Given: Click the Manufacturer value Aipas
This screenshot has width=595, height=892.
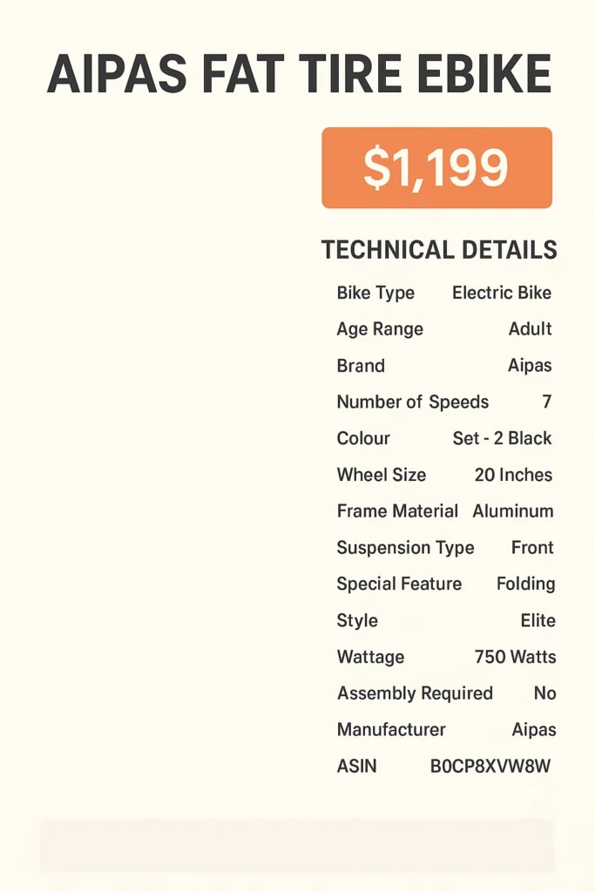Looking at the screenshot, I should (x=533, y=729).
